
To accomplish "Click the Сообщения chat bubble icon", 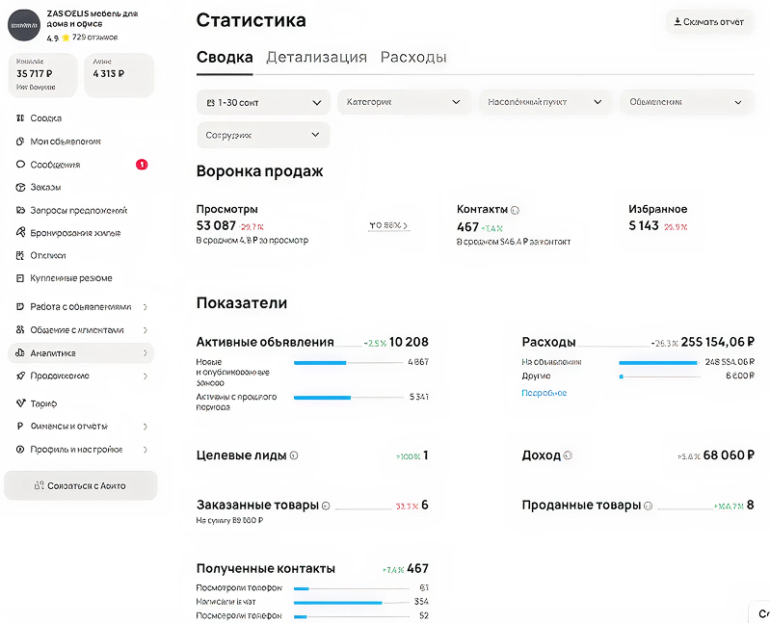I will (x=20, y=165).
